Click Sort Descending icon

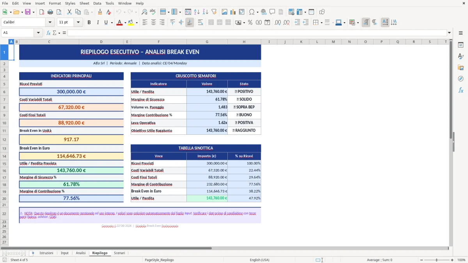205,12
